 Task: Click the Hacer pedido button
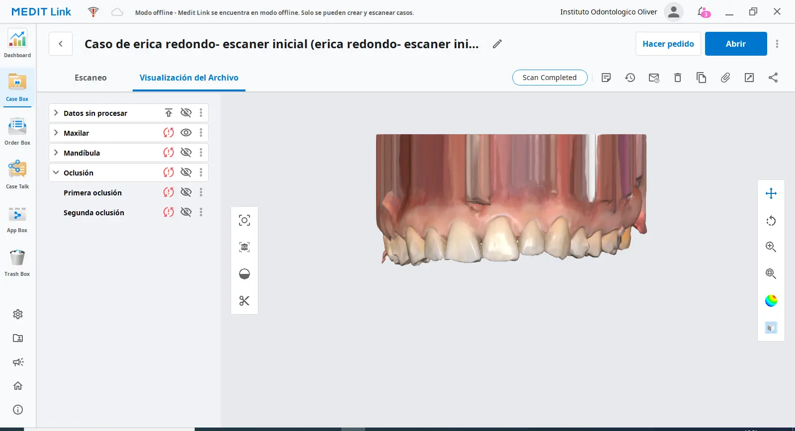[668, 44]
